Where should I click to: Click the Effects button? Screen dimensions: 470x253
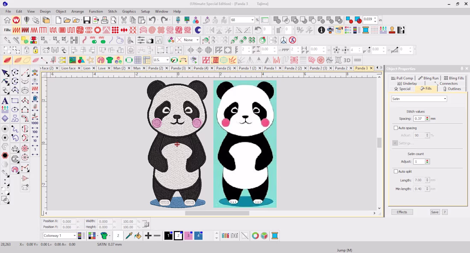click(402, 212)
